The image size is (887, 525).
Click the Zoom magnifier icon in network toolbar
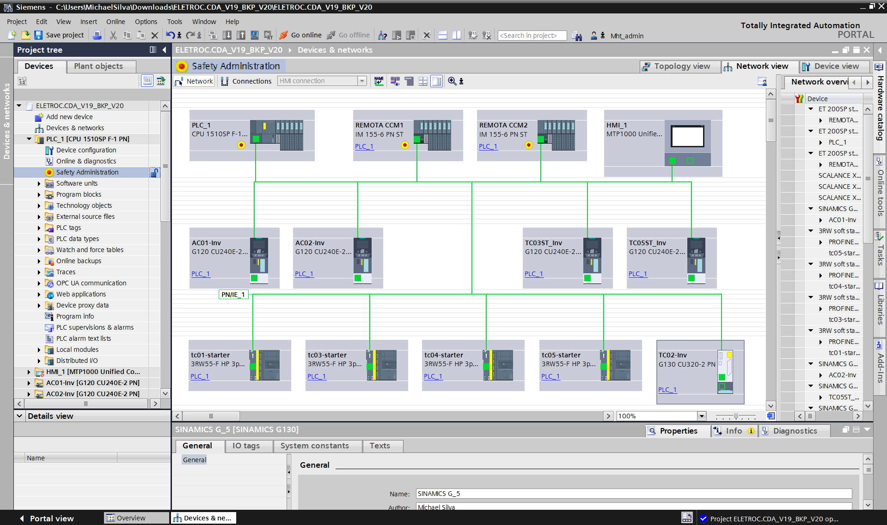click(453, 81)
